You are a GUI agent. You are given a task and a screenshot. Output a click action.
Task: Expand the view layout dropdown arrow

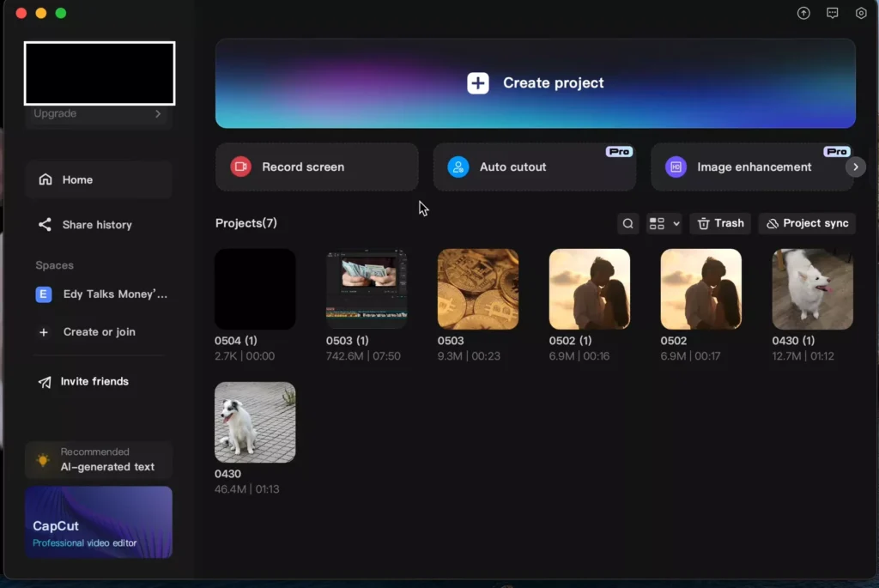[676, 224]
